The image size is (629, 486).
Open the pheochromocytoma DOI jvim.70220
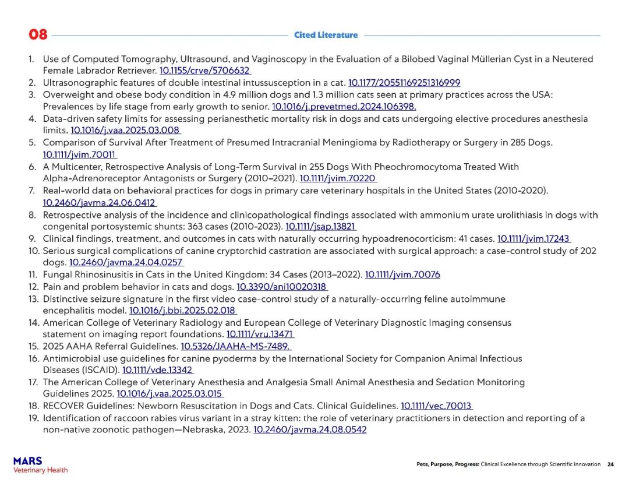pos(338,178)
